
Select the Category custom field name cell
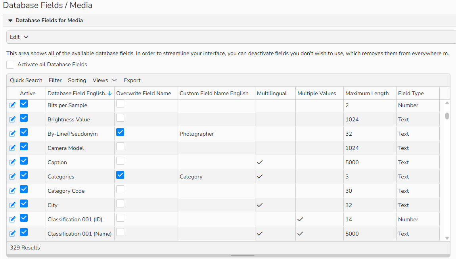pos(217,177)
